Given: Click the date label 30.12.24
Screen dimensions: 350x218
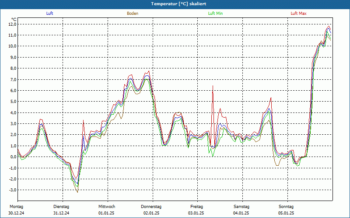Looking at the screenshot, I should pyautogui.click(x=17, y=213).
